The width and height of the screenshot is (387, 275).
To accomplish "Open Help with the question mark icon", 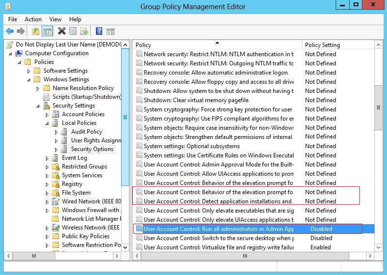I will tap(99, 31).
